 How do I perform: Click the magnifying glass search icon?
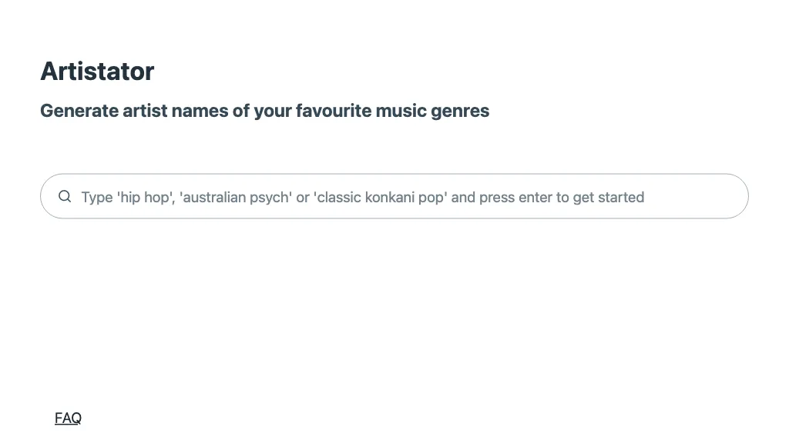pyautogui.click(x=65, y=196)
